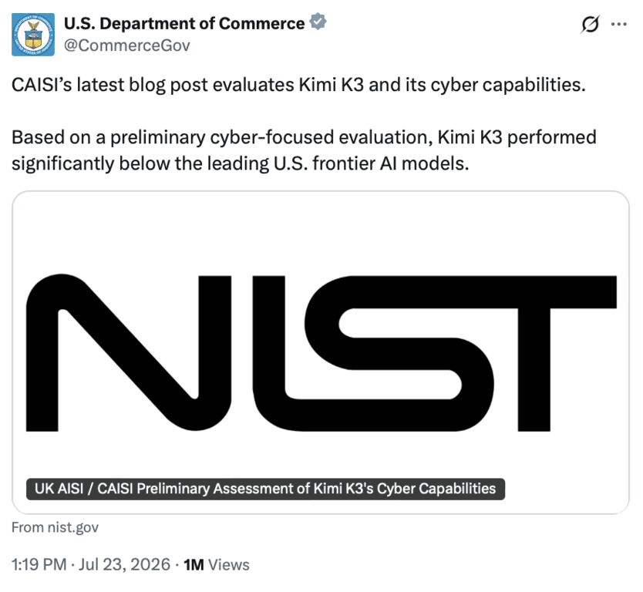Click the gray verified badge checkmark

[x=318, y=22]
